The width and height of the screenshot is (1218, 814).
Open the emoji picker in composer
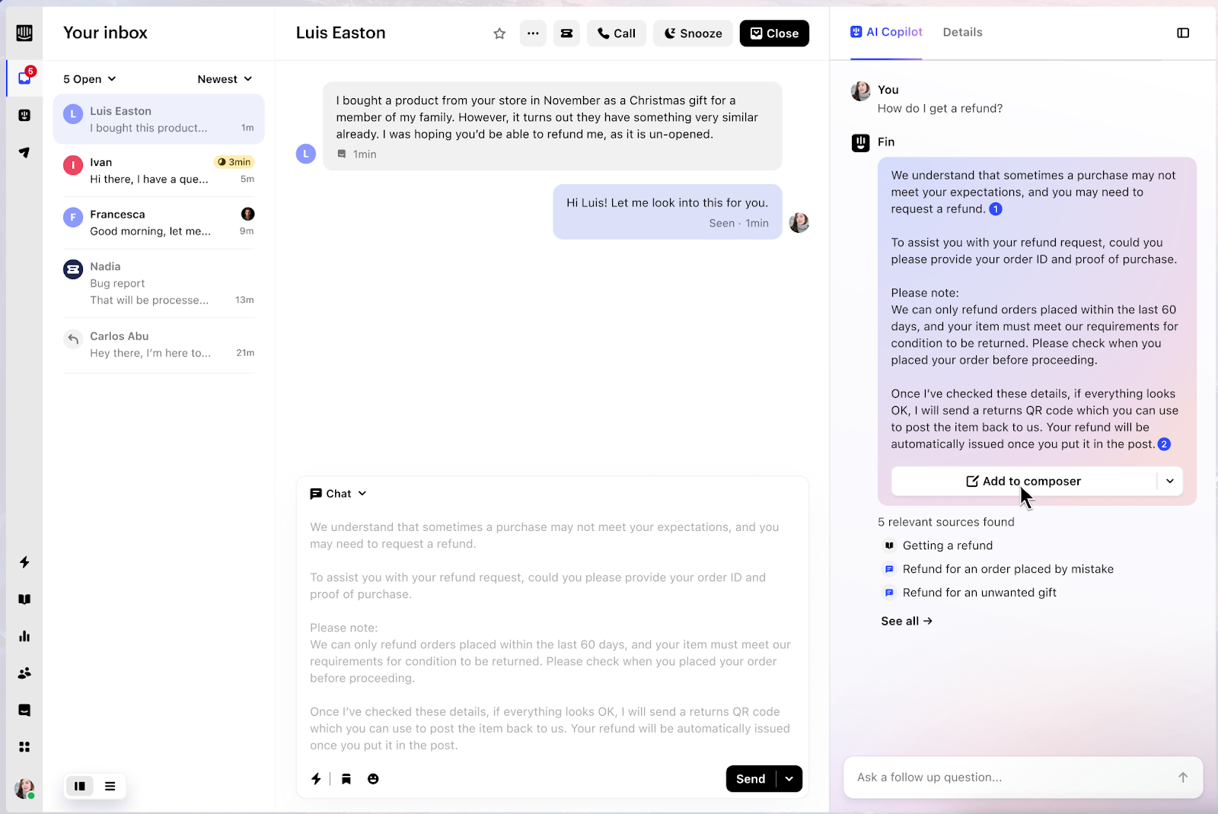tap(373, 778)
